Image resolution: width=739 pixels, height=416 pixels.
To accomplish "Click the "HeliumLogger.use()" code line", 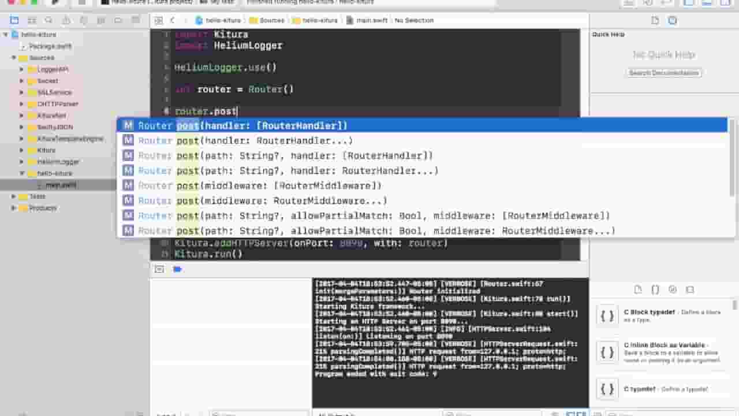I will (226, 68).
